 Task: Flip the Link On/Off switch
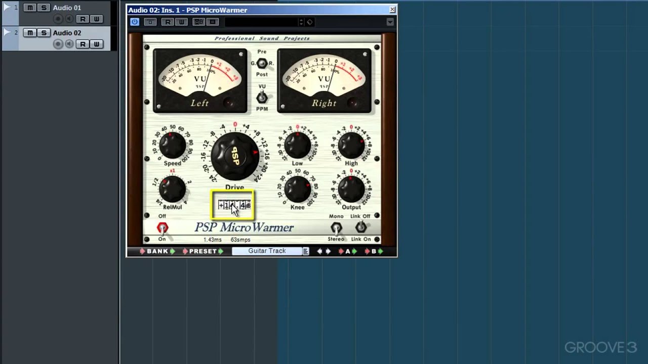360,227
